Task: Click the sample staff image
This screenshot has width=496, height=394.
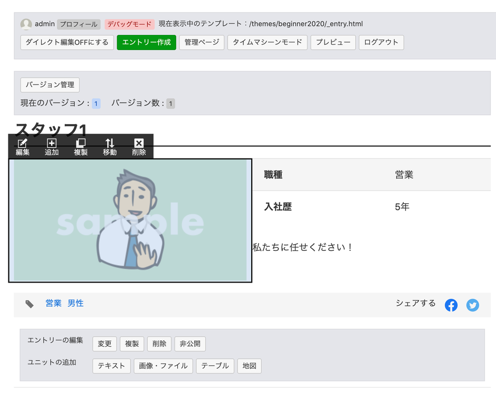Action: (129, 220)
